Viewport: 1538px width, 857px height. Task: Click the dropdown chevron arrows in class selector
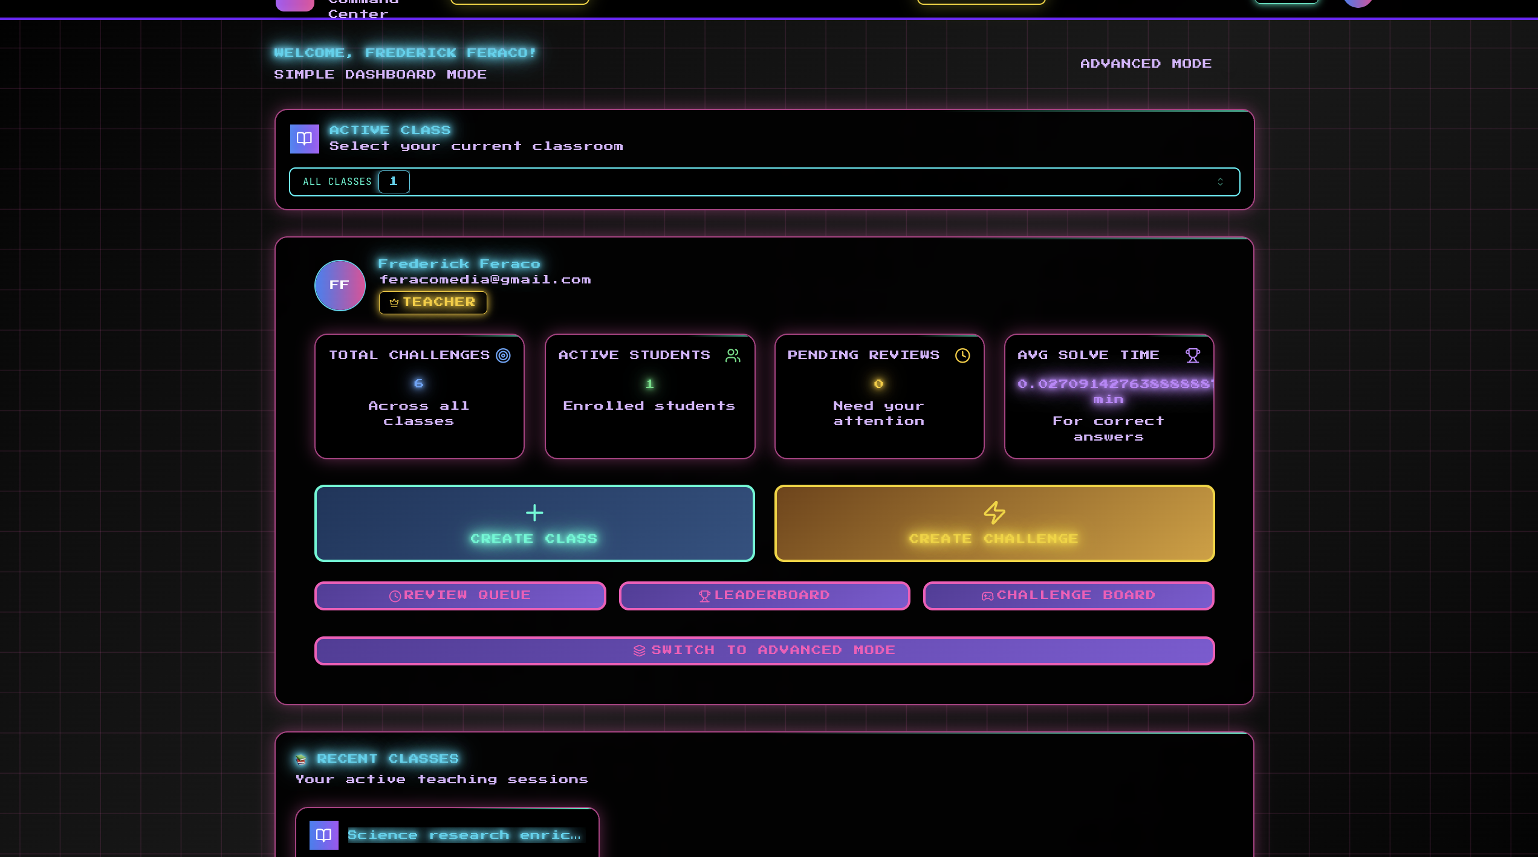click(1220, 182)
